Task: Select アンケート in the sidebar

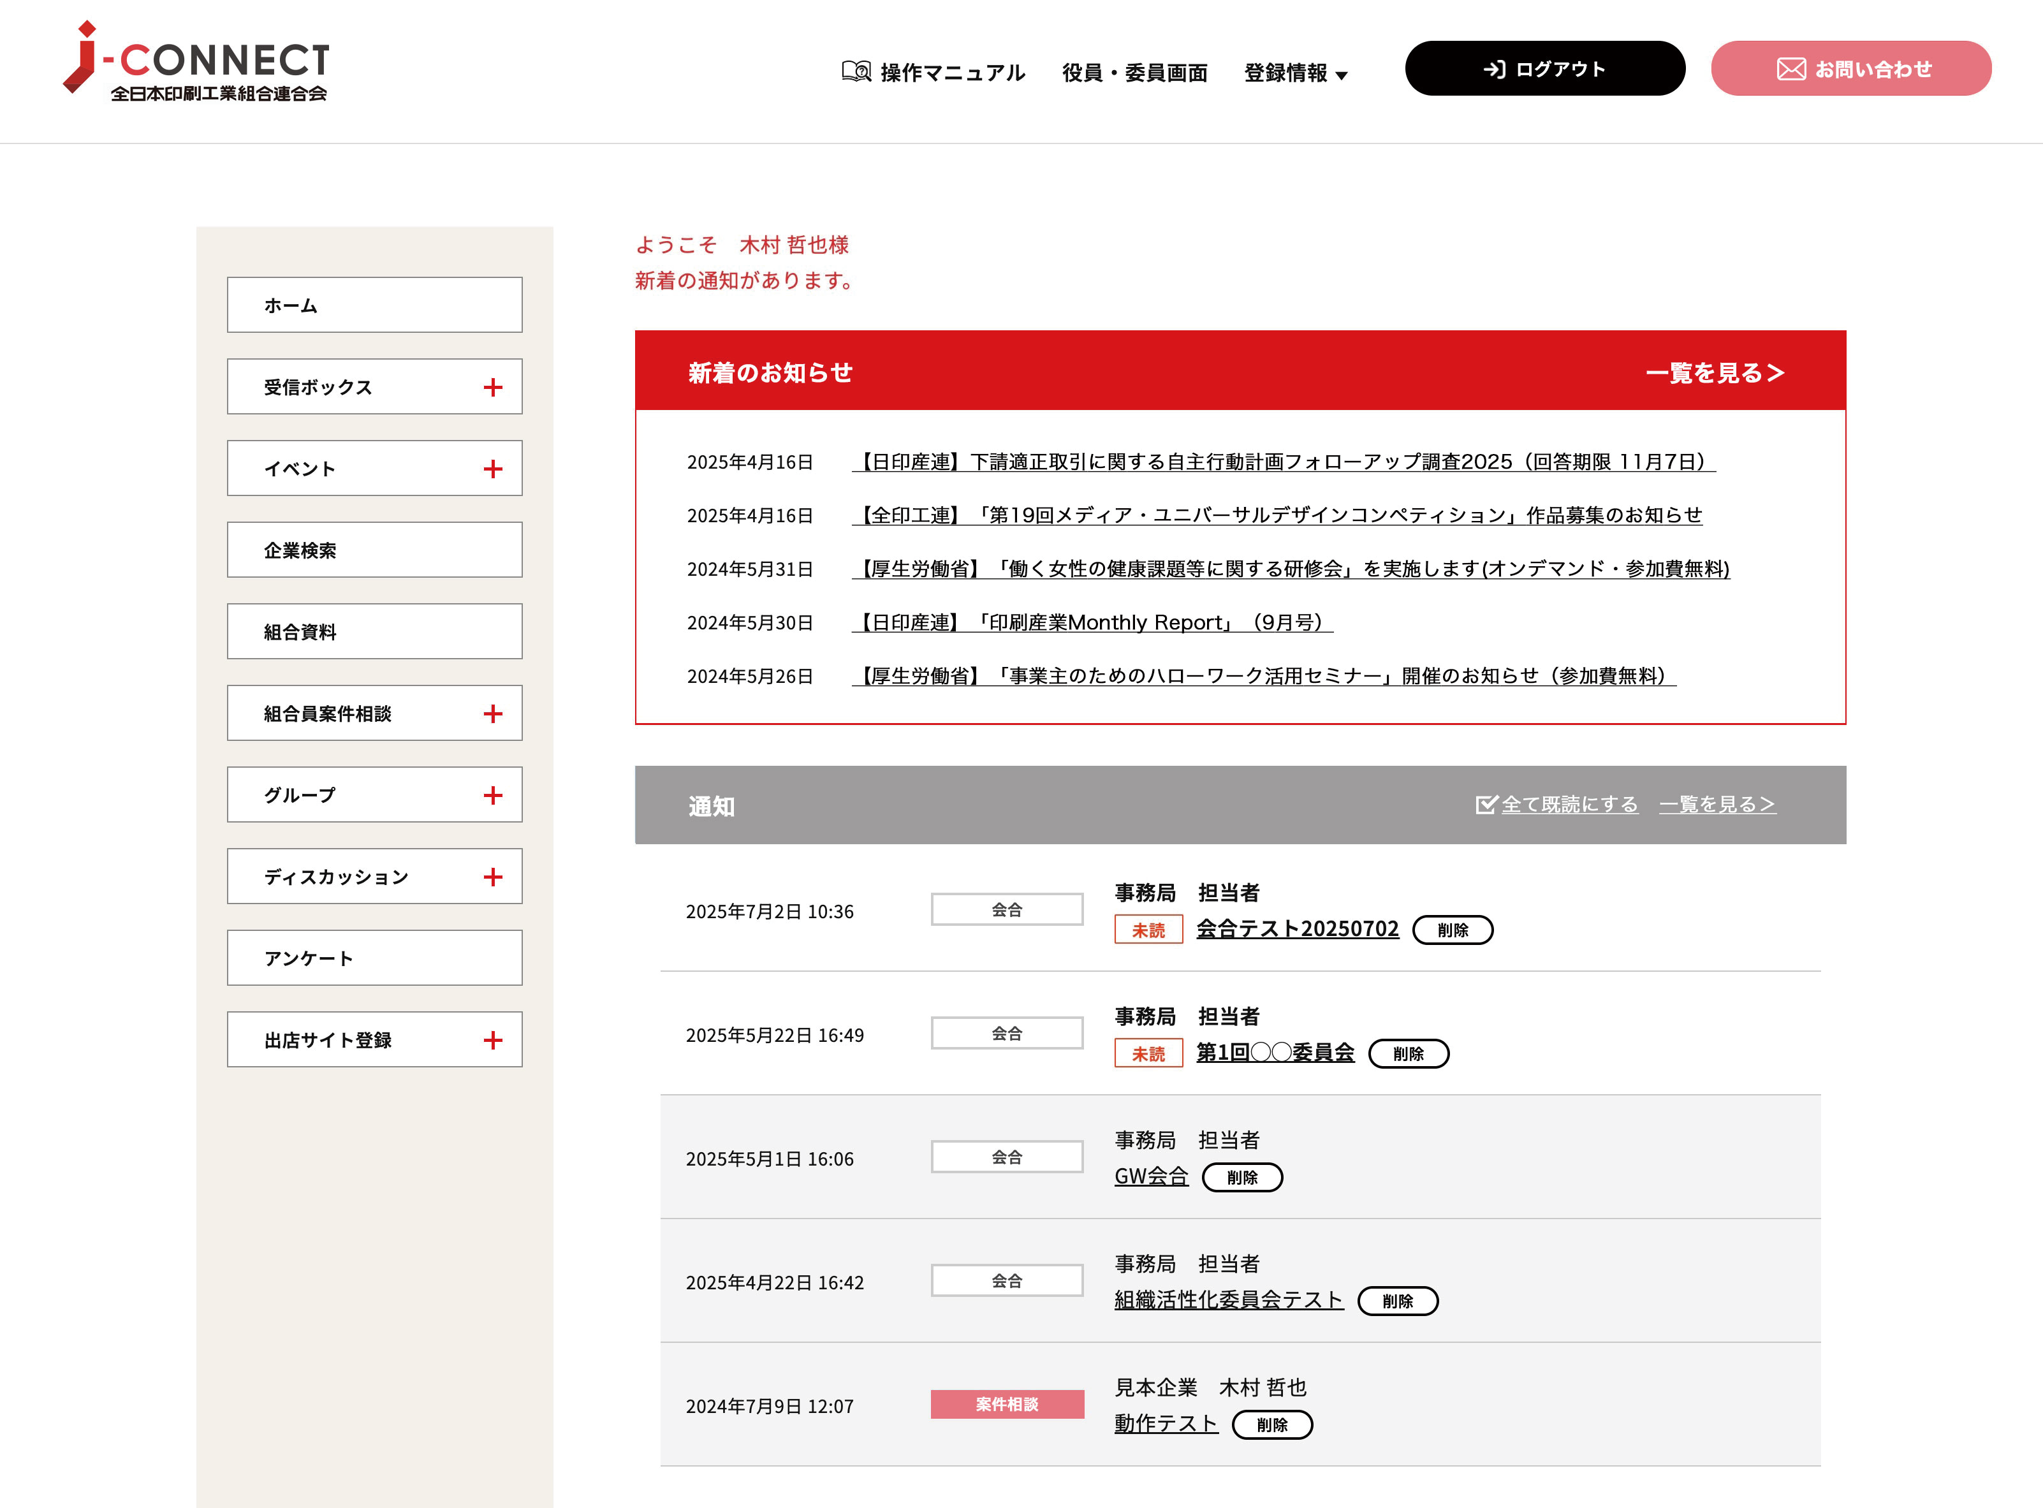Action: 374,958
